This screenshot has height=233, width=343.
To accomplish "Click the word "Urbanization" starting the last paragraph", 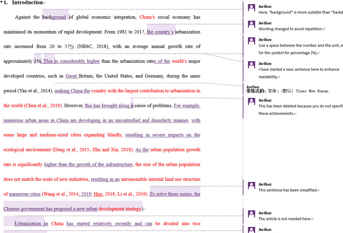I will (x=28, y=224).
